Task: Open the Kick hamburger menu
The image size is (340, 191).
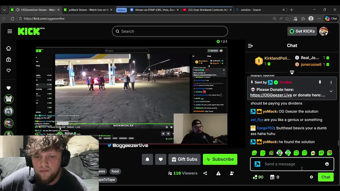Action: [10, 31]
